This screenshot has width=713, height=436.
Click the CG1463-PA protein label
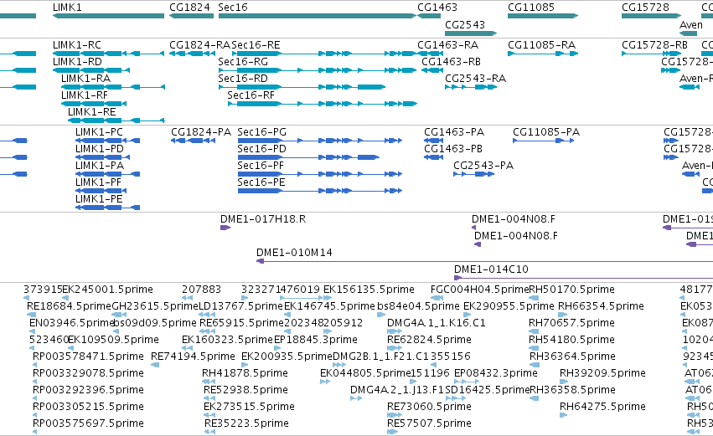454,132
